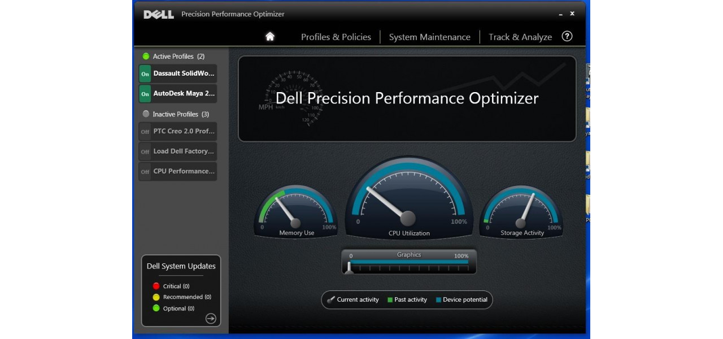Open the System Maintenance tab

430,37
